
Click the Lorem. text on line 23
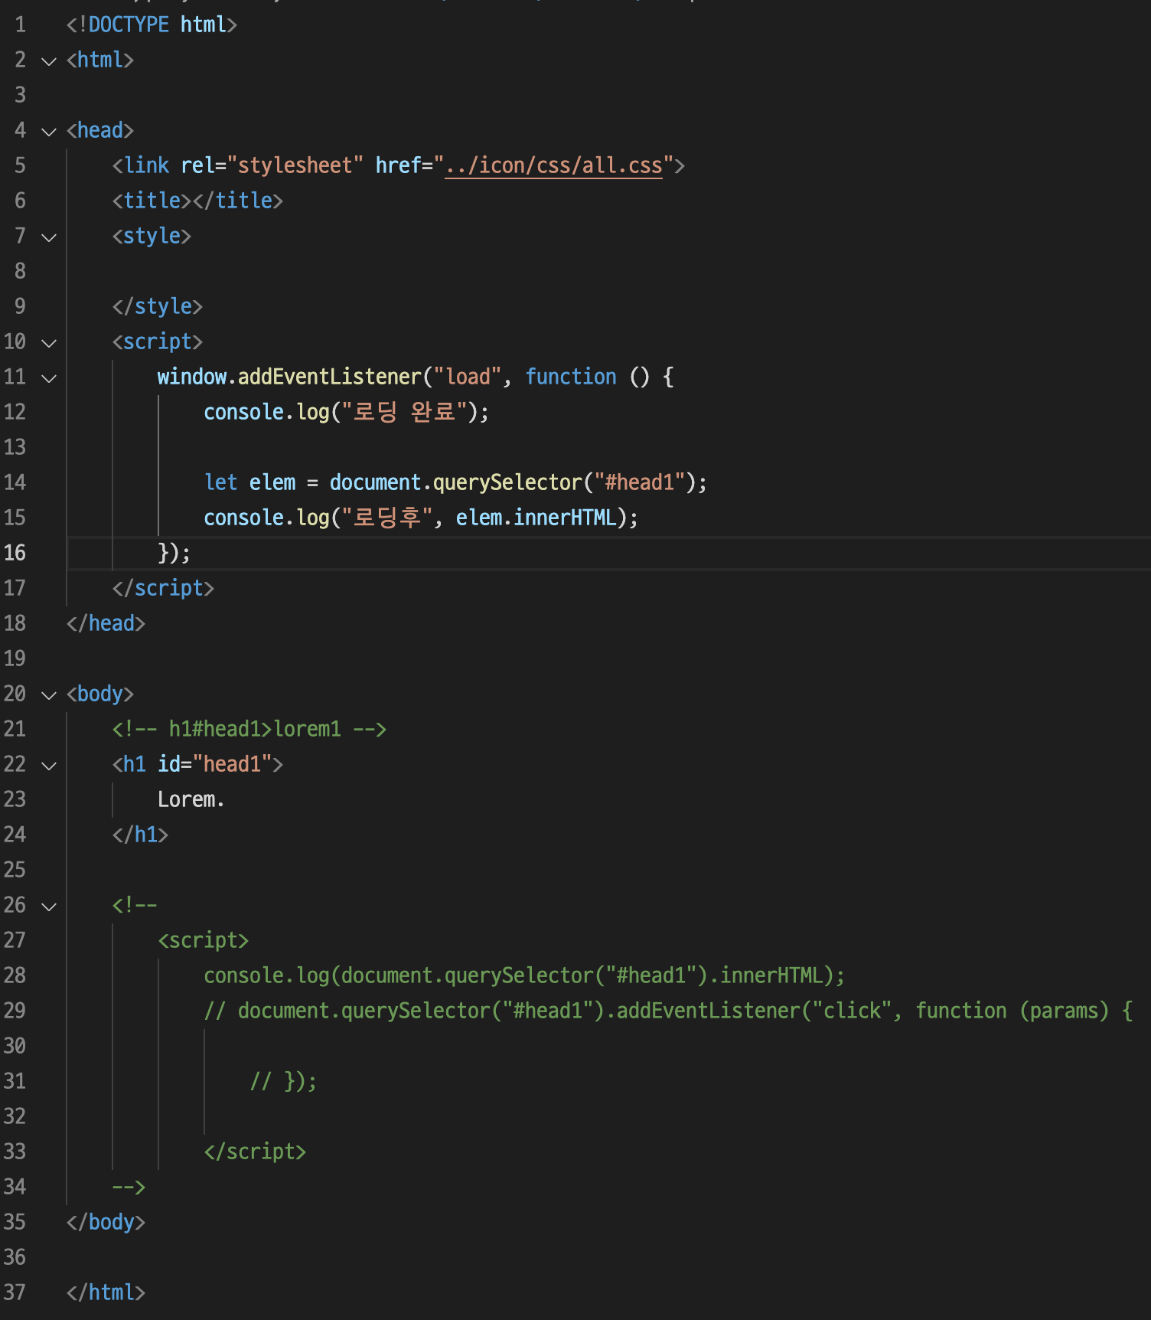pos(191,799)
